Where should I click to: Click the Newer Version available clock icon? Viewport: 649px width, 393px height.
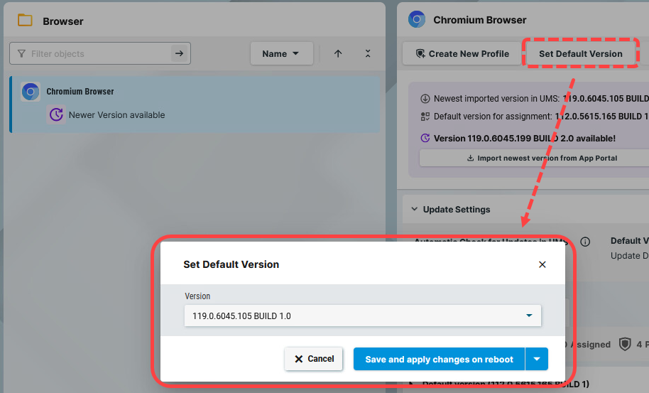(x=56, y=115)
